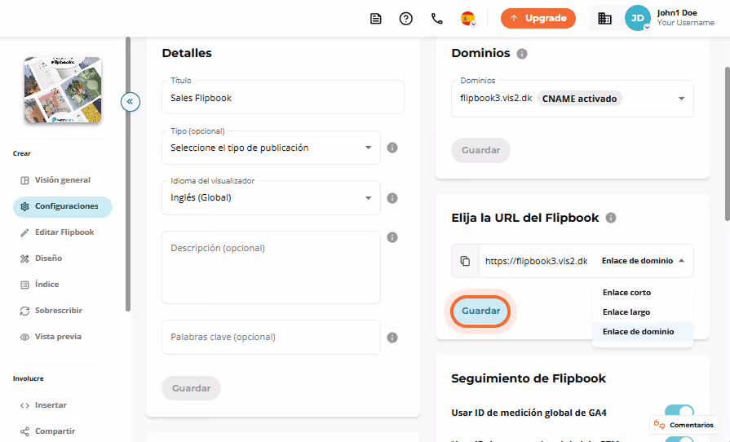Click the Descripción text area
730x442 pixels.
pyautogui.click(x=271, y=267)
